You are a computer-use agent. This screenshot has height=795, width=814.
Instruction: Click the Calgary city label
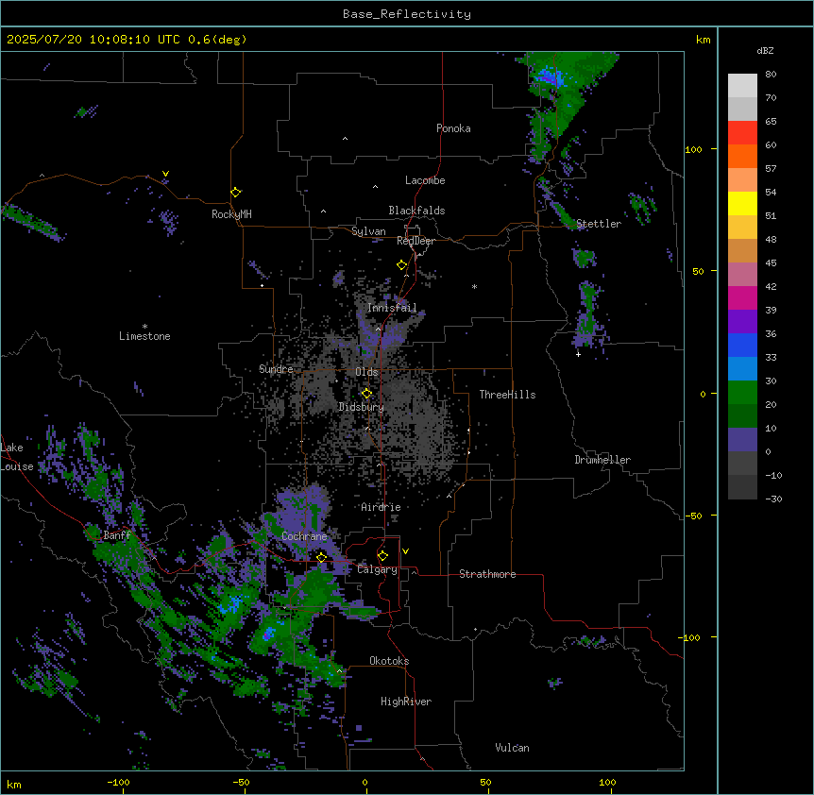[377, 569]
